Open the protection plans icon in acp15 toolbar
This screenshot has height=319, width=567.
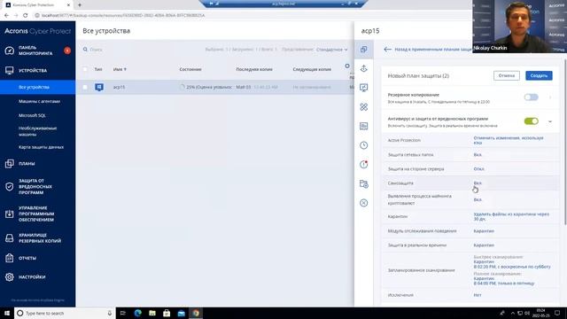point(364,50)
